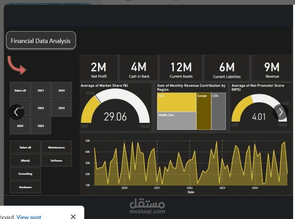Go to next image with right chevron
Image resolution: width=295 pixels, height=219 pixels.
tap(280, 112)
